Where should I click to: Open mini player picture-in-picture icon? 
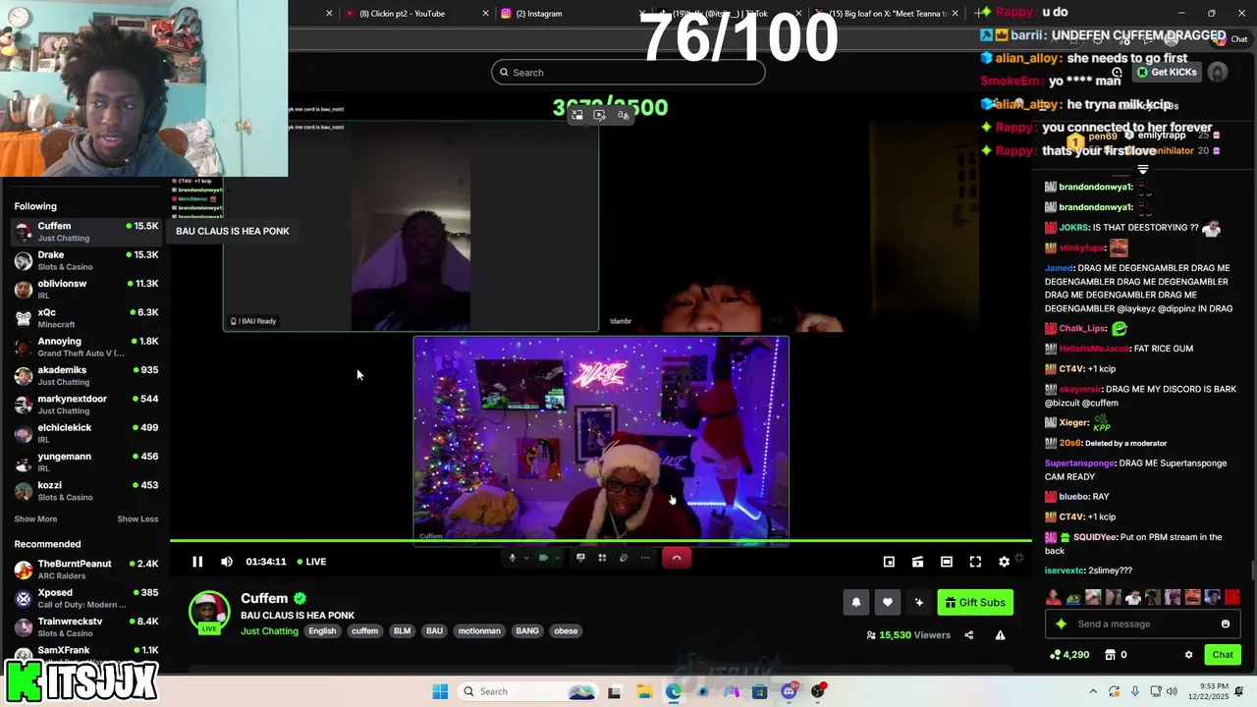889,562
